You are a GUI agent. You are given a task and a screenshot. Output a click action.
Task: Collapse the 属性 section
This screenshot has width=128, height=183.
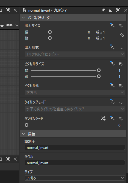point(23,134)
